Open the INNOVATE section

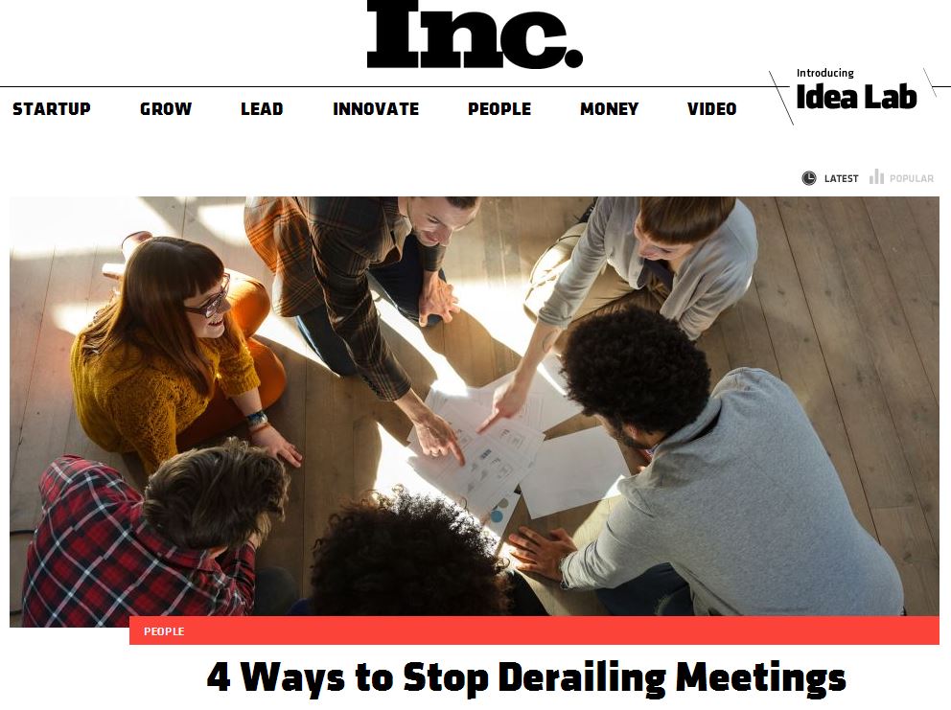click(x=376, y=109)
